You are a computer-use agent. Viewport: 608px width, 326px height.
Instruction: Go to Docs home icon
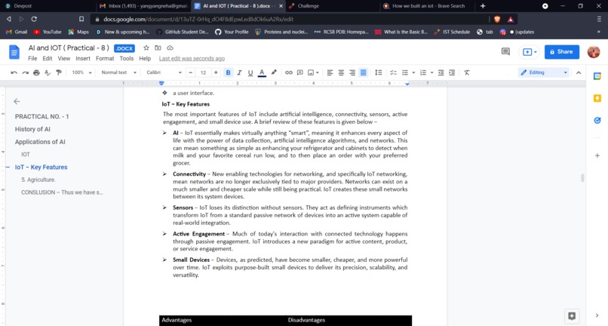pyautogui.click(x=14, y=52)
